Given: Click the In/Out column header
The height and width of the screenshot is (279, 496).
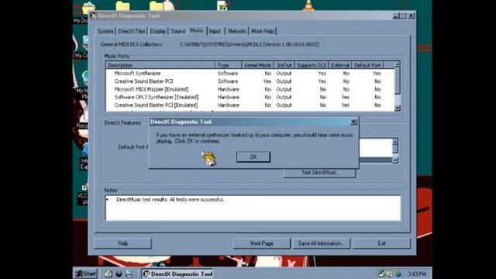Looking at the screenshot, I should click(x=284, y=65).
